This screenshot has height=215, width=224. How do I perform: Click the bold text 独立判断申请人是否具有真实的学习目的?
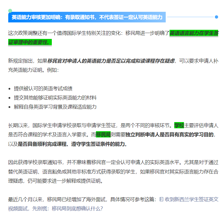170,134
